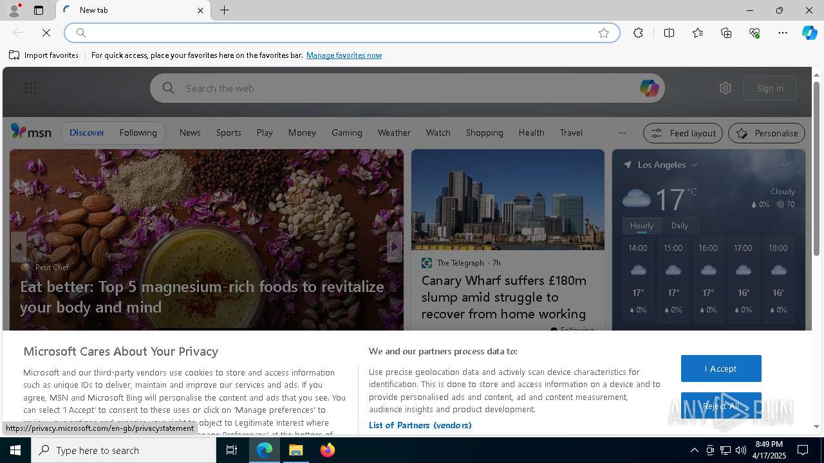Image resolution: width=824 pixels, height=463 pixels.
Task: Click the Search the web field
Action: [407, 88]
